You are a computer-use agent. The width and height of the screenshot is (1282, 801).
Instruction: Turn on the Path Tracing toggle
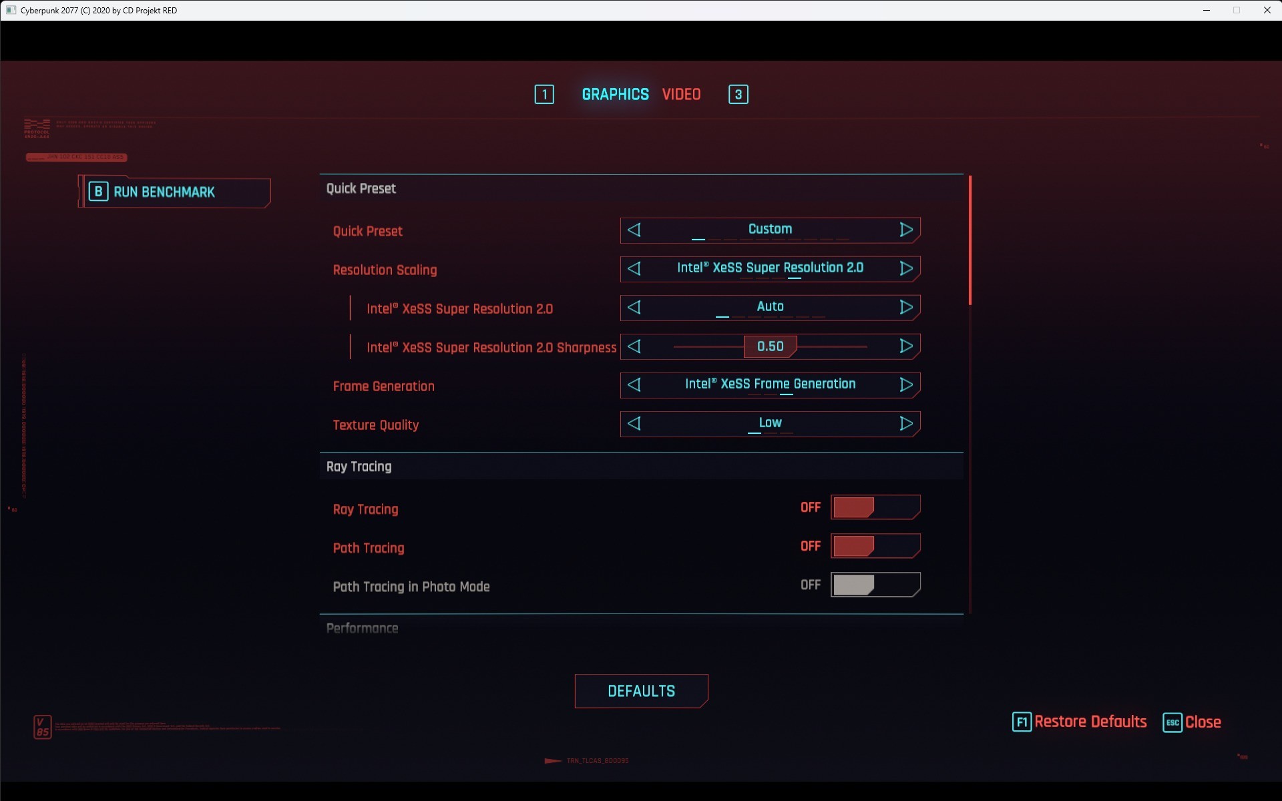pos(875,547)
